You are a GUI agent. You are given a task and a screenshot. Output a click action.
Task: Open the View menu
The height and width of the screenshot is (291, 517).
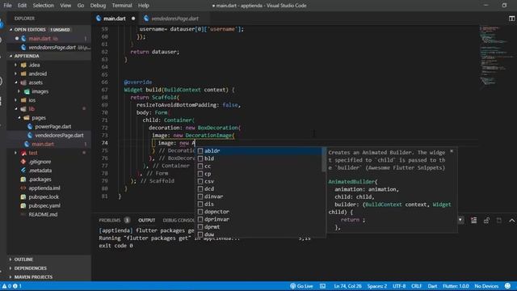tap(65, 6)
